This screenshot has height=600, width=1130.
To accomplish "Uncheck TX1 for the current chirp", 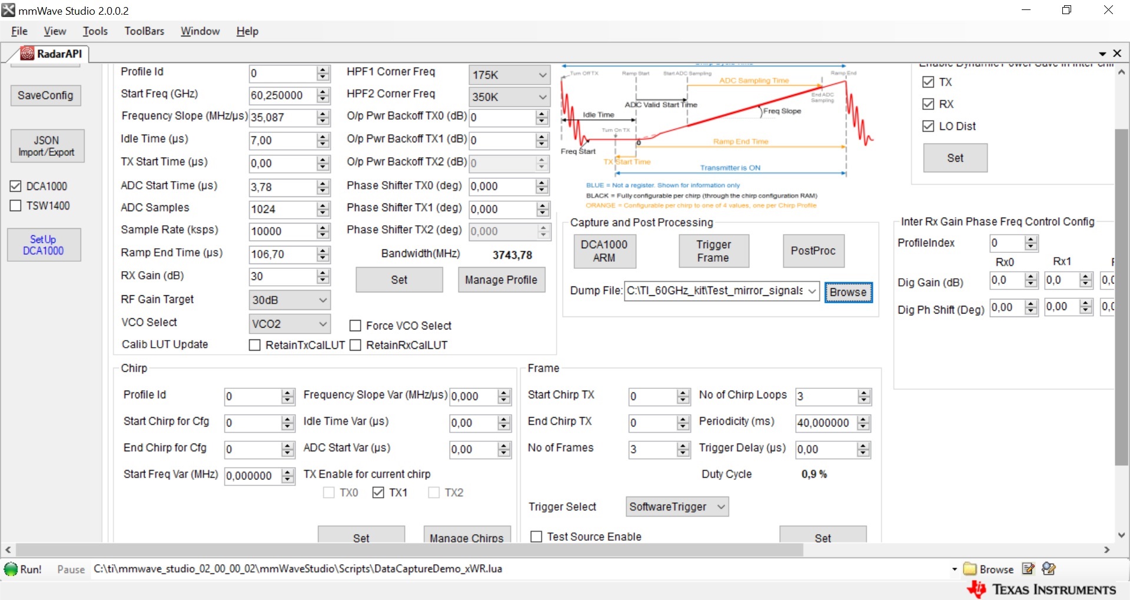I will click(378, 492).
